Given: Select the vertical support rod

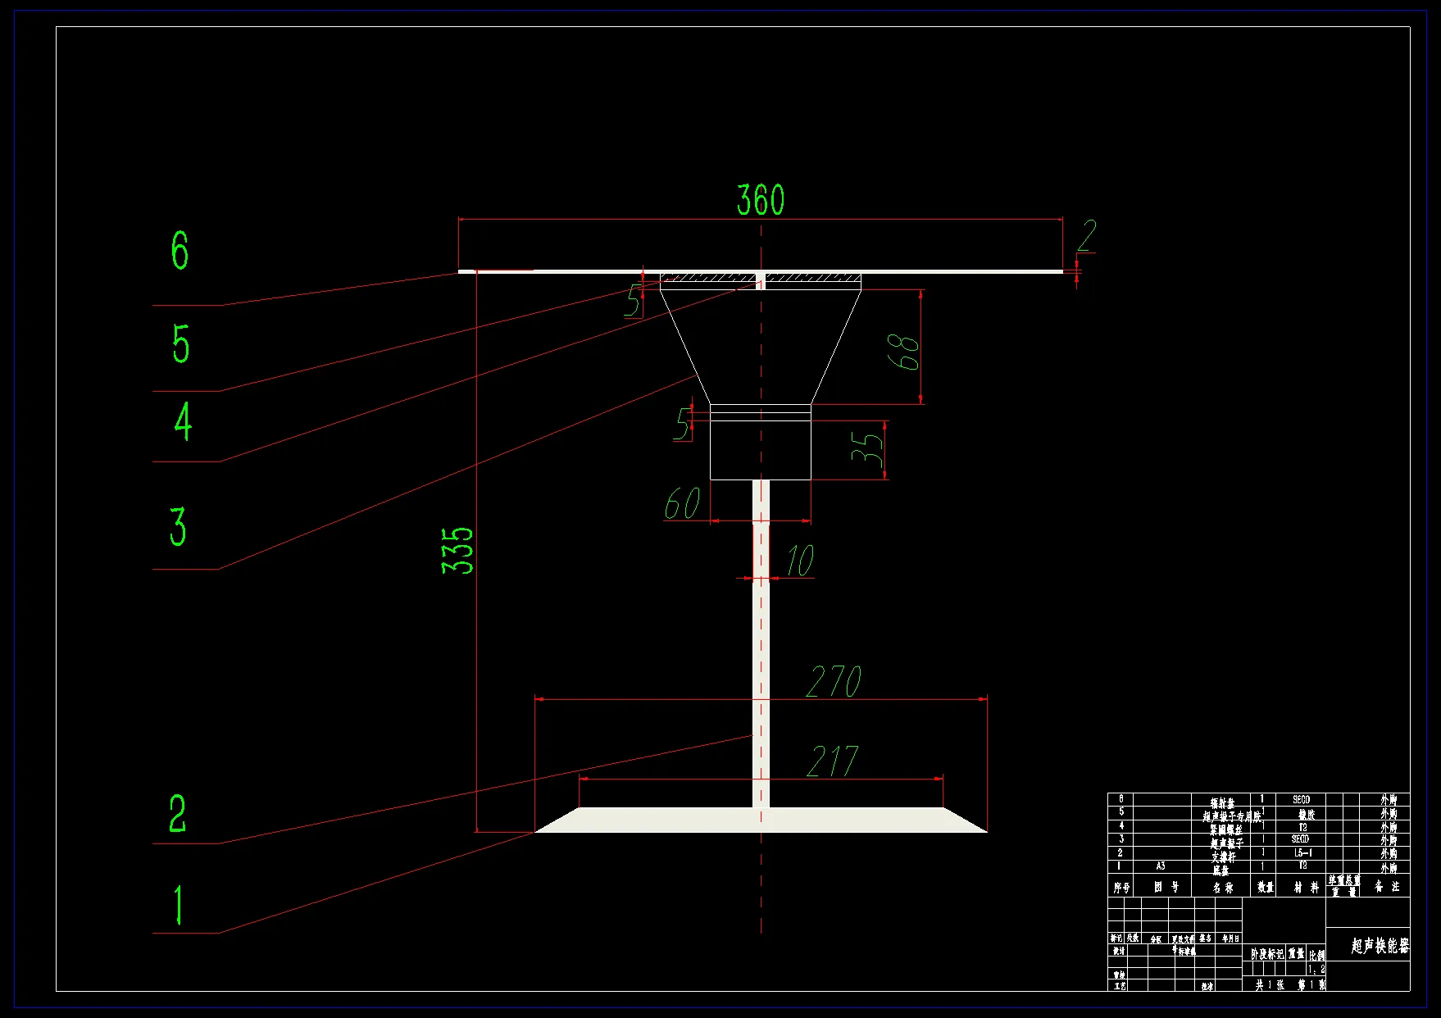Looking at the screenshot, I should [761, 643].
